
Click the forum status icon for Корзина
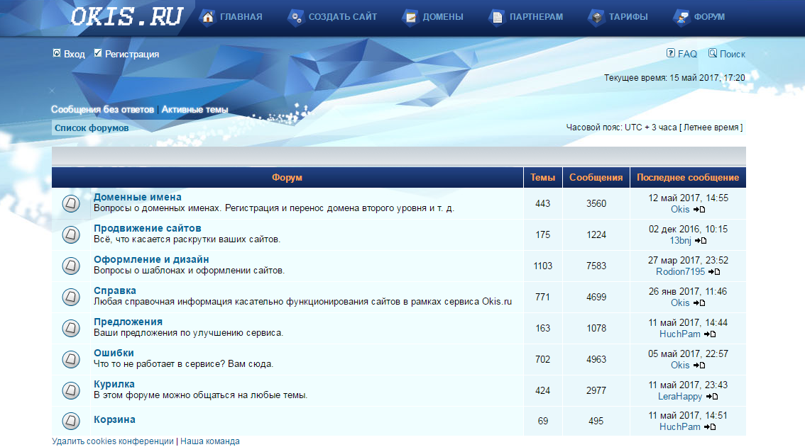point(71,421)
